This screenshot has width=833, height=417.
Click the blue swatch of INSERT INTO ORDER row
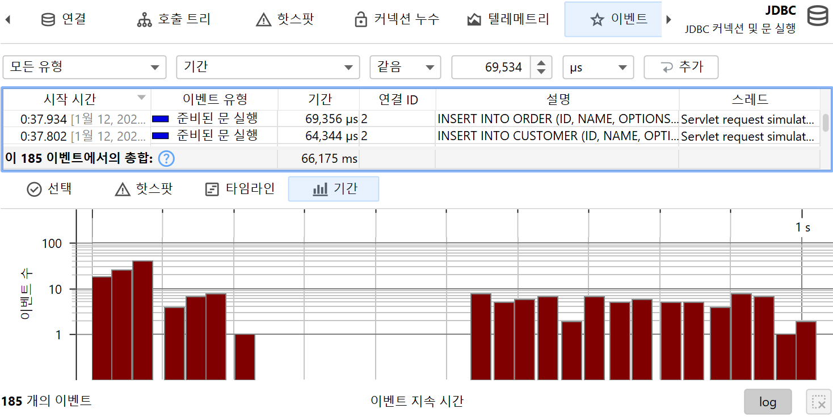tap(161, 119)
